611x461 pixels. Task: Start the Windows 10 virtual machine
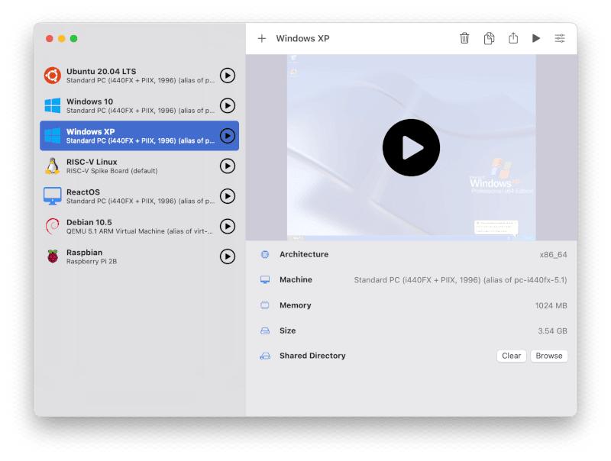pyautogui.click(x=228, y=105)
